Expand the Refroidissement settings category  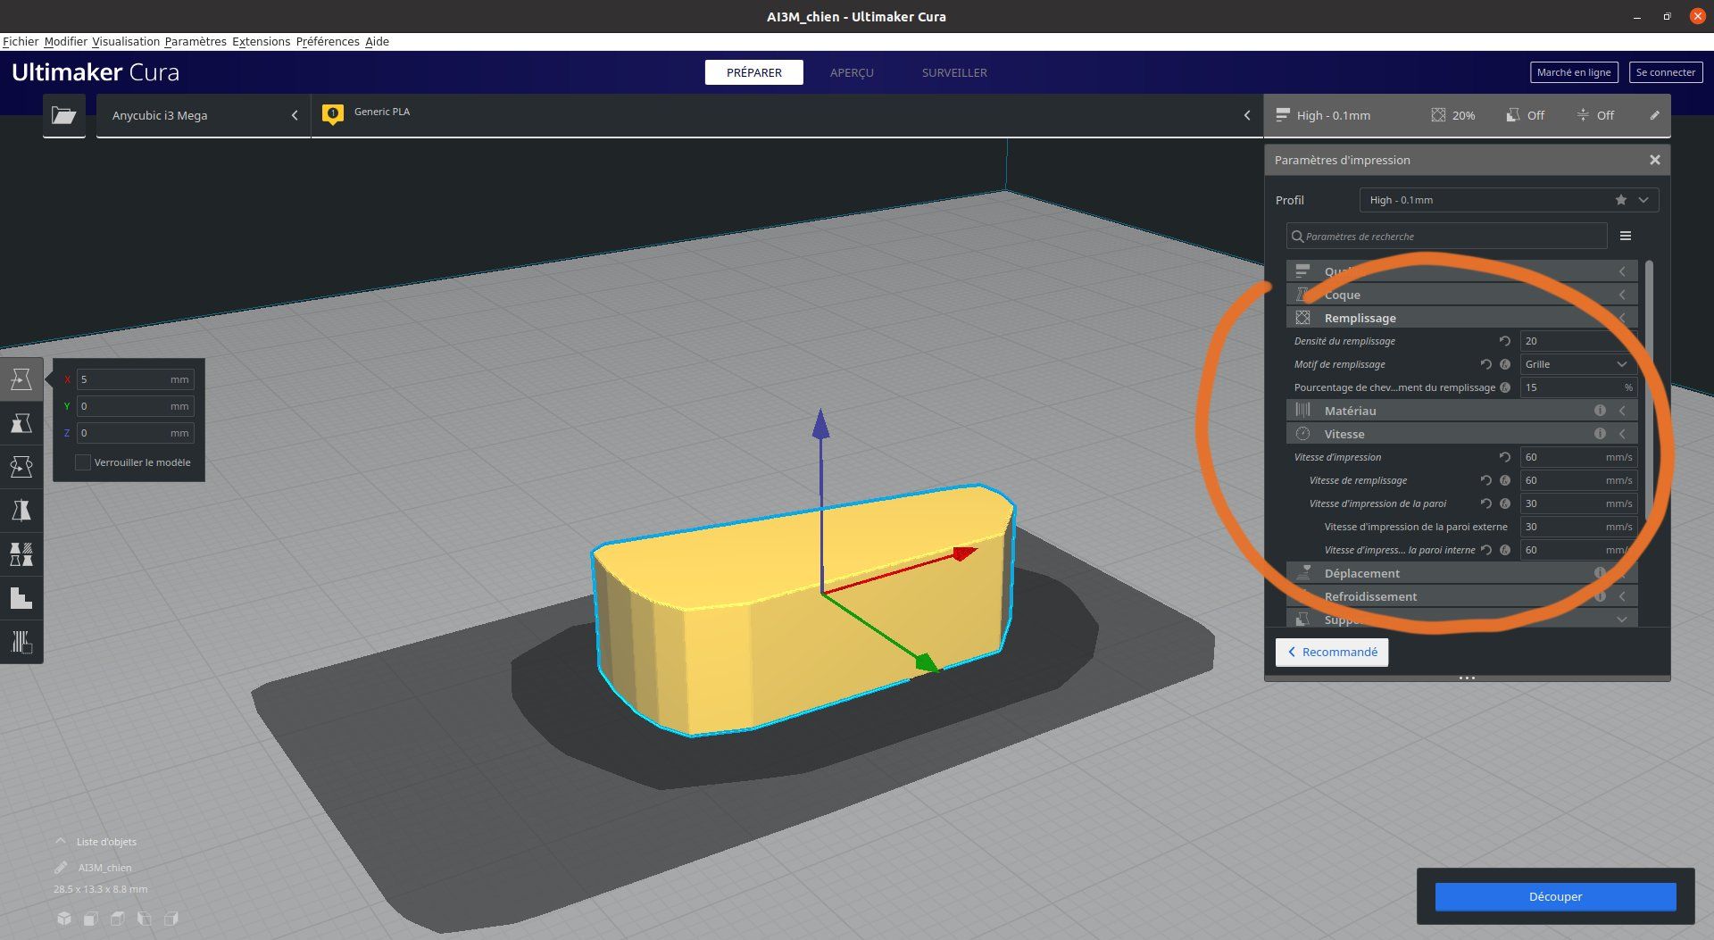(x=1461, y=596)
